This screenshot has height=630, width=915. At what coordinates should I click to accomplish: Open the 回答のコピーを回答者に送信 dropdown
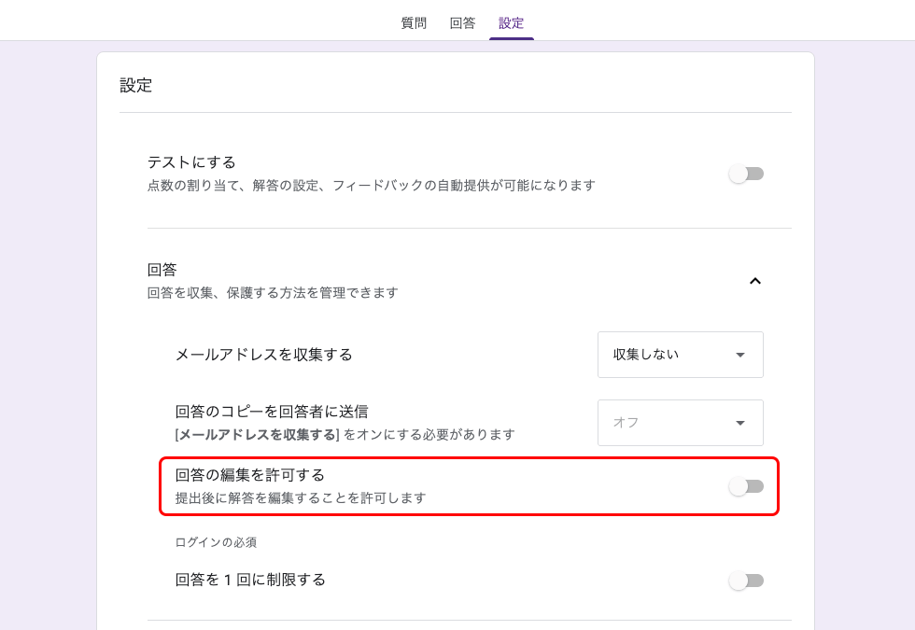click(680, 423)
